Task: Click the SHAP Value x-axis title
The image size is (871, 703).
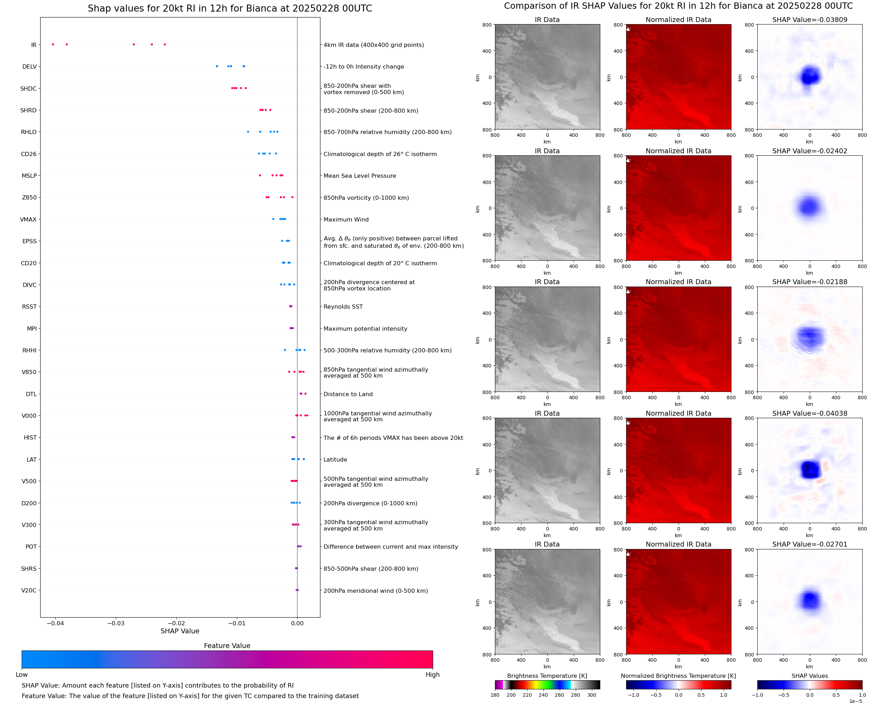Action: click(x=180, y=631)
